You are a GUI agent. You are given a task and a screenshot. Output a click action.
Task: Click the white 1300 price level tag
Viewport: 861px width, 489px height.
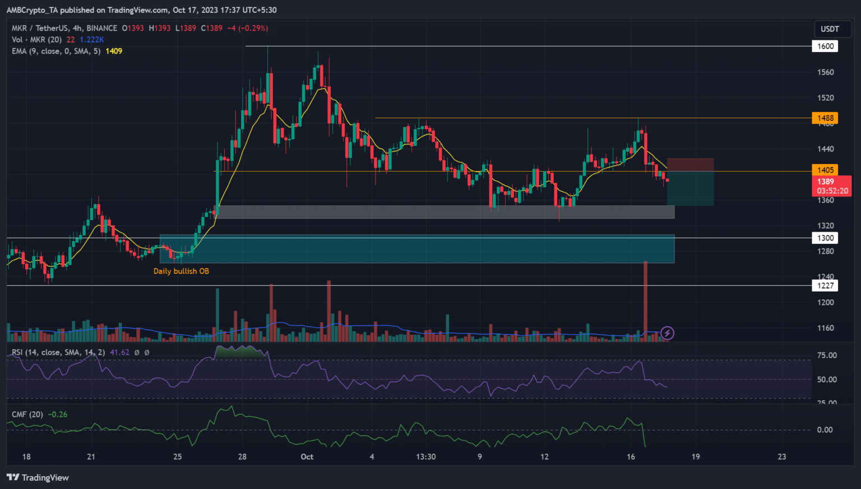[x=825, y=238]
